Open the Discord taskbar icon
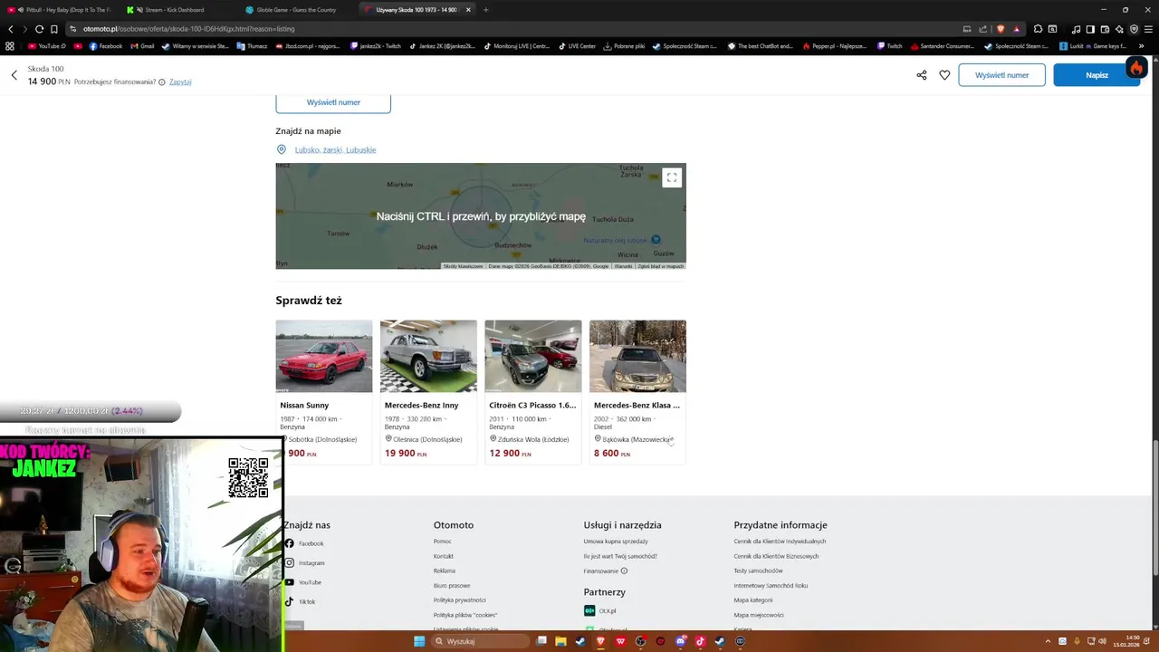1159x652 pixels. 680,641
